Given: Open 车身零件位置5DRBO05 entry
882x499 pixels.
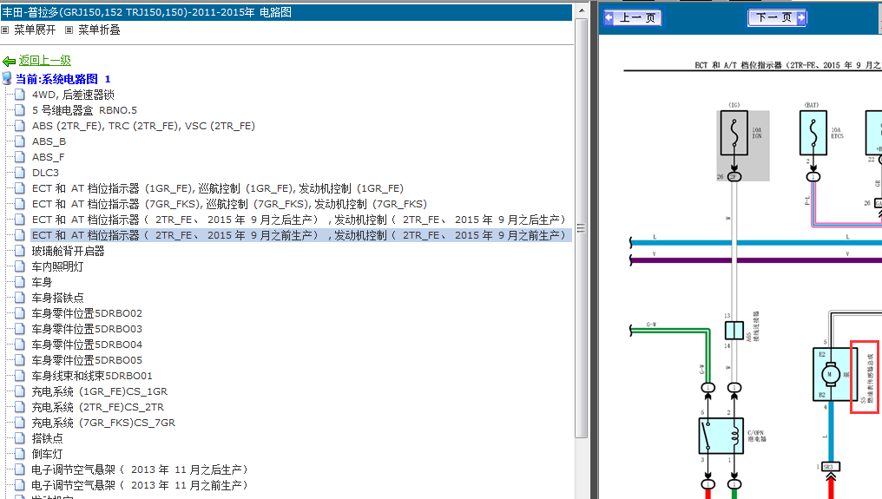Looking at the screenshot, I should pos(87,360).
